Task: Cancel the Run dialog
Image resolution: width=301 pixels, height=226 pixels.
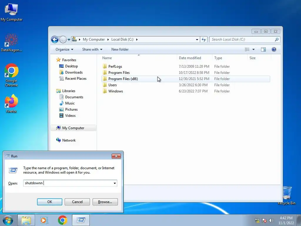Action: coord(77,202)
